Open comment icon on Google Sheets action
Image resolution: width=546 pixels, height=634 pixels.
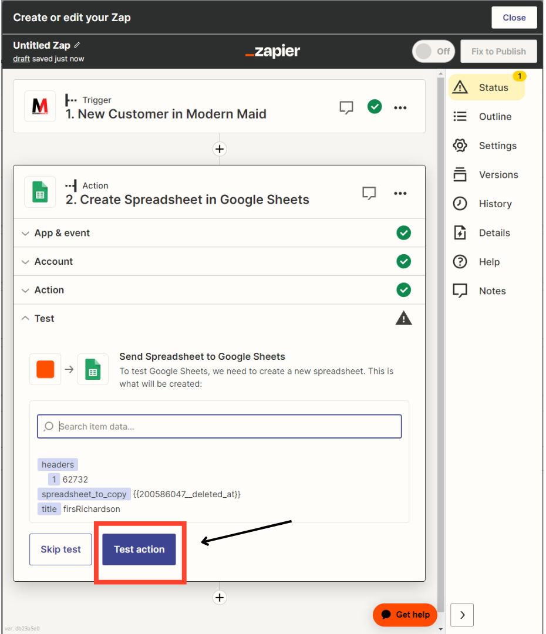(x=369, y=193)
